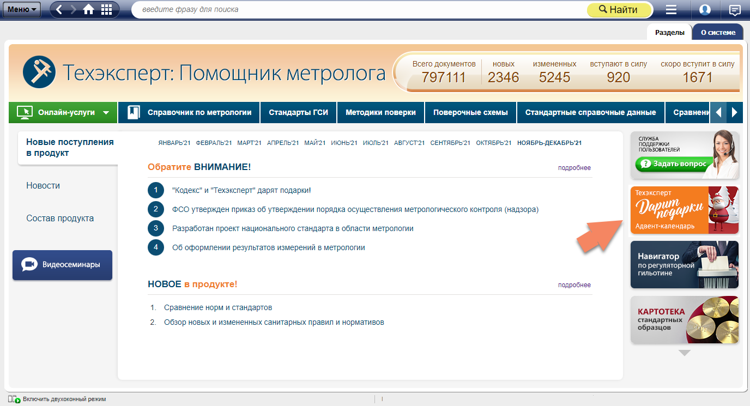Move the section bar left with arrow
The width and height of the screenshot is (750, 406).
[x=718, y=113]
